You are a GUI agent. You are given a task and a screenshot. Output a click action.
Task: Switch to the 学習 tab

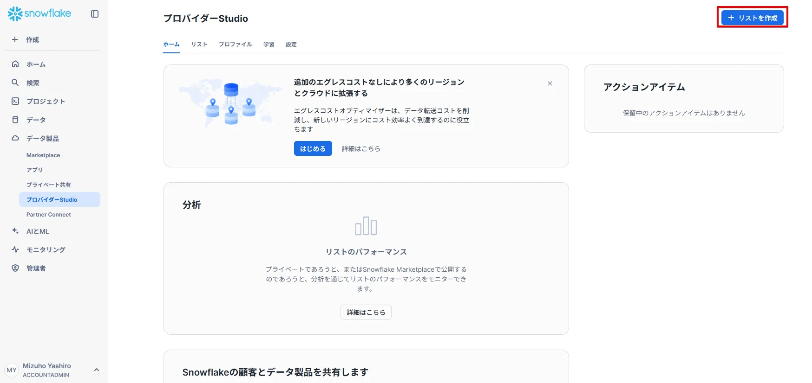[x=269, y=45]
